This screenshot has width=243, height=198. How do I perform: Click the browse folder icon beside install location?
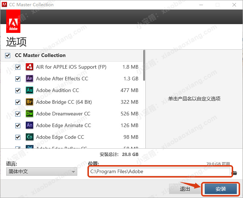click(x=235, y=172)
